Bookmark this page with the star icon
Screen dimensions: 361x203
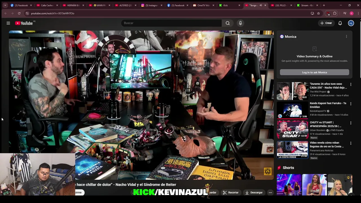pyautogui.click(x=318, y=13)
